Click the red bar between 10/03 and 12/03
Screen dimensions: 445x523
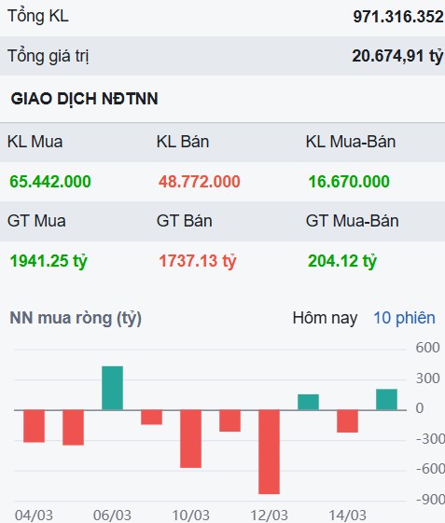click(230, 420)
